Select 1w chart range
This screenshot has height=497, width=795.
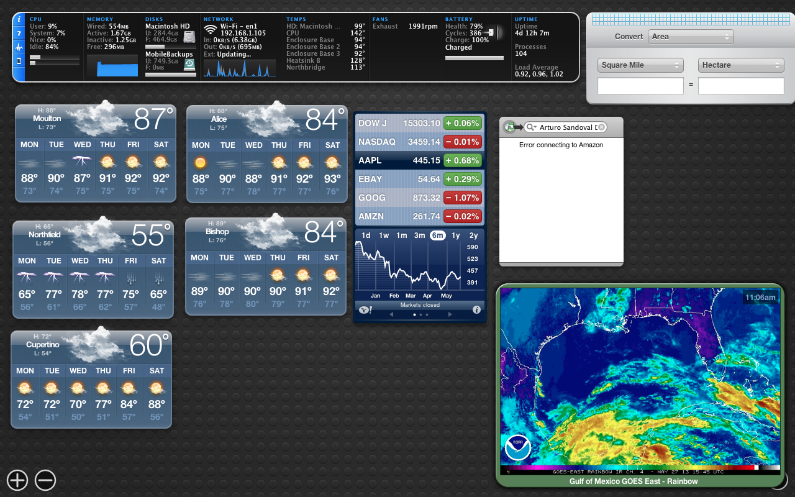click(384, 235)
